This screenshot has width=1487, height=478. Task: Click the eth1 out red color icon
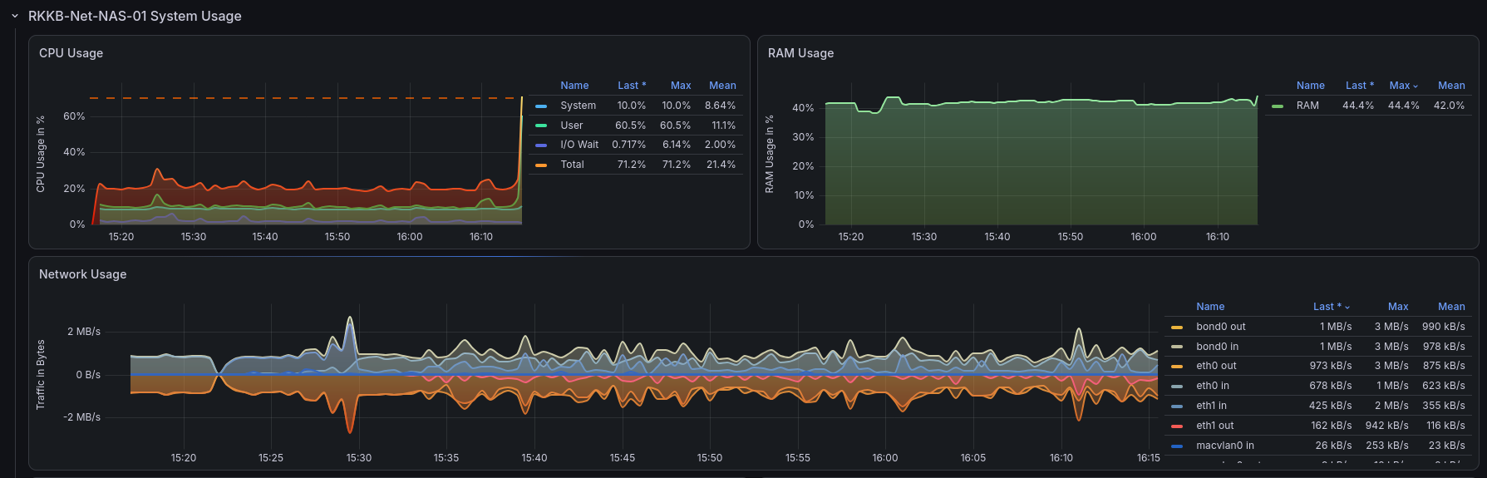[x=1177, y=426]
